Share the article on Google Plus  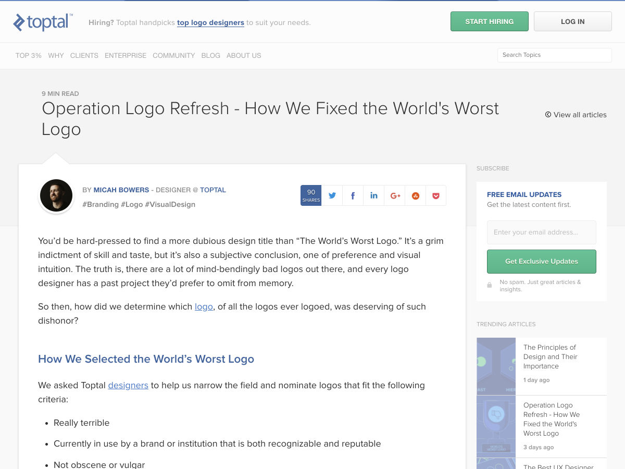coord(394,195)
